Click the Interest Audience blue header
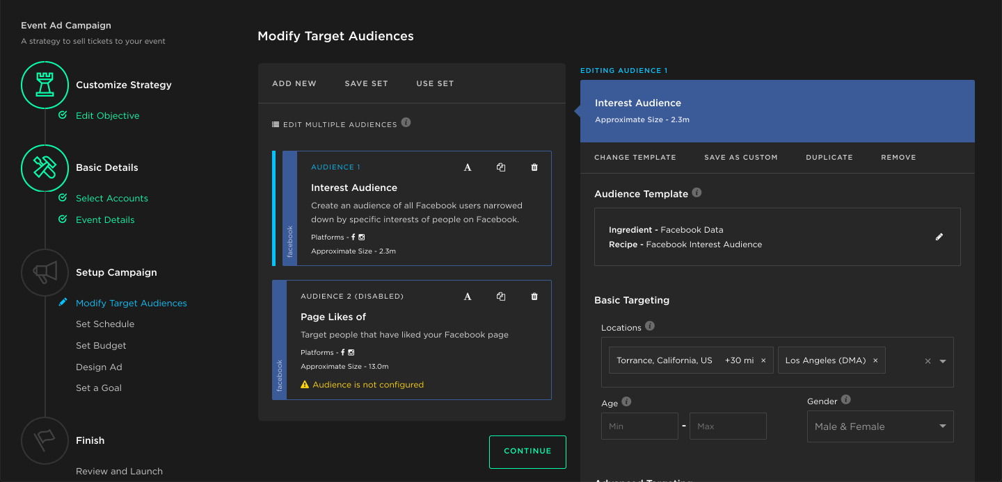Image resolution: width=1002 pixels, height=482 pixels. click(777, 111)
